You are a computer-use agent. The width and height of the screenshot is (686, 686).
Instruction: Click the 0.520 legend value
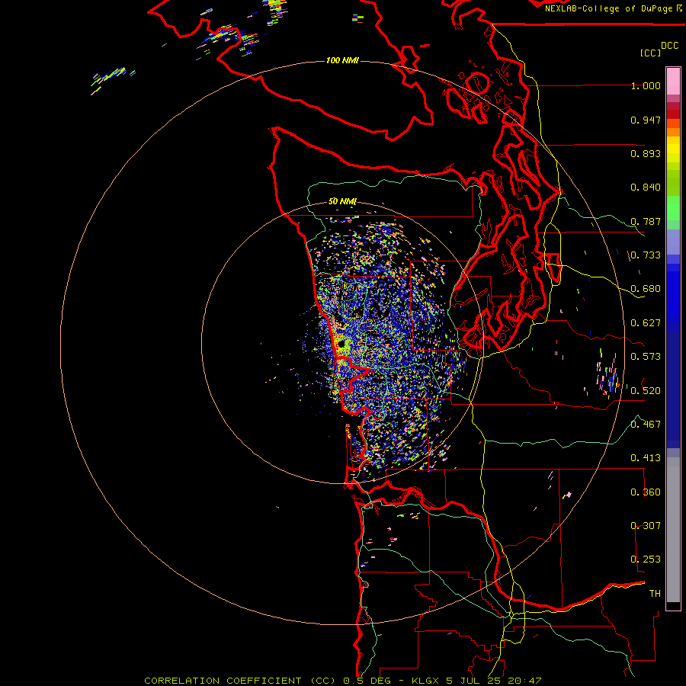click(x=646, y=391)
